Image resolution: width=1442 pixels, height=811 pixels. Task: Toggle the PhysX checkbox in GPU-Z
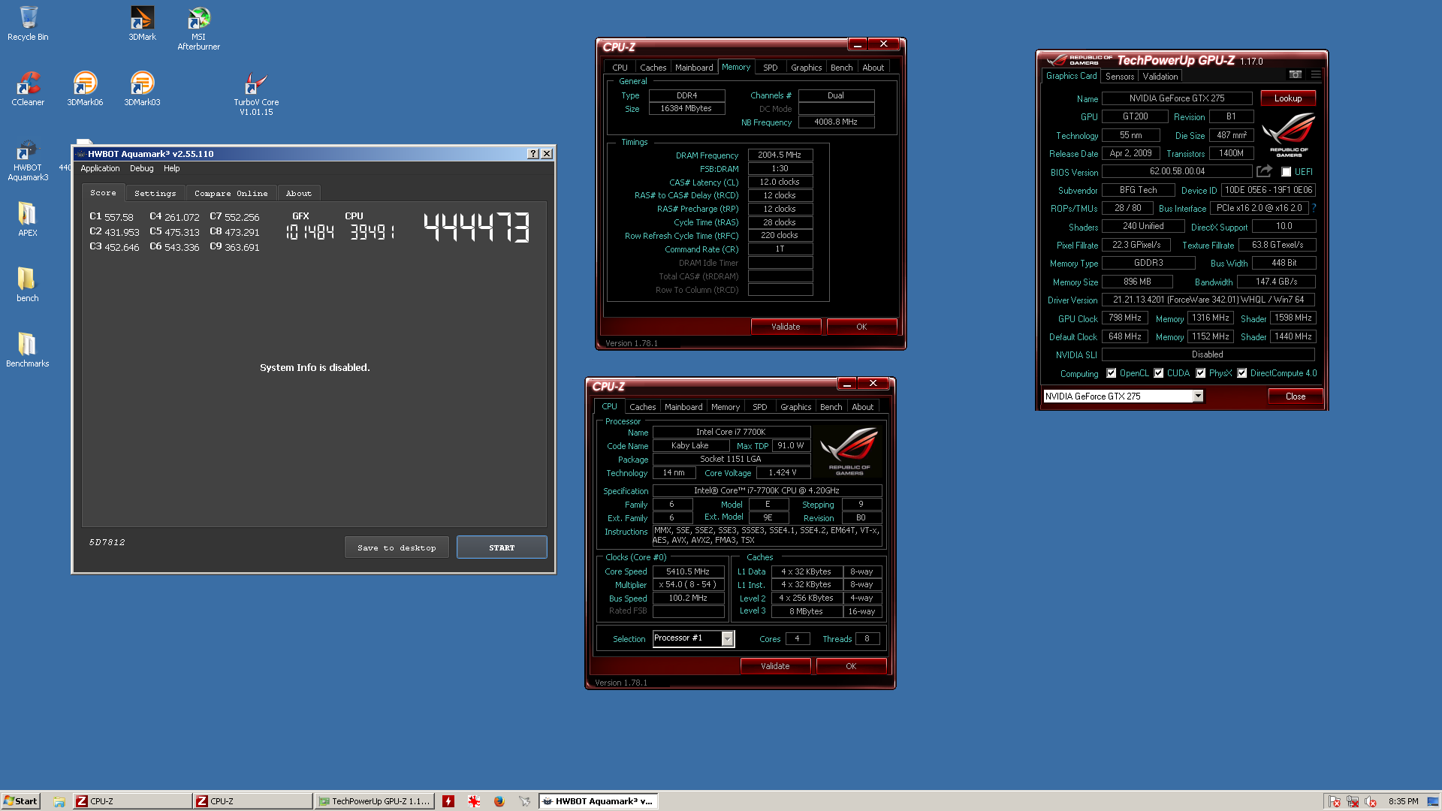click(1201, 373)
